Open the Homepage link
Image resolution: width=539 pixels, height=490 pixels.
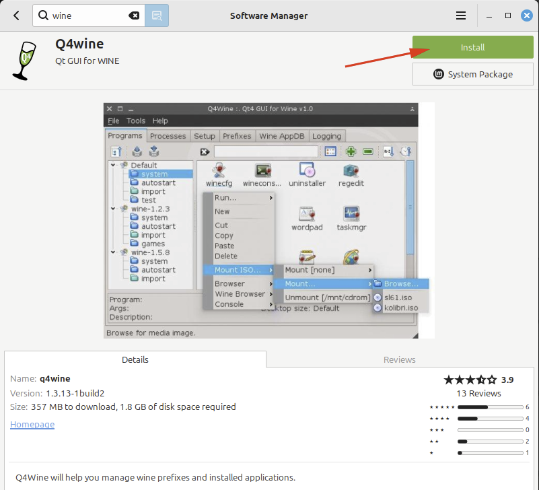coord(32,425)
